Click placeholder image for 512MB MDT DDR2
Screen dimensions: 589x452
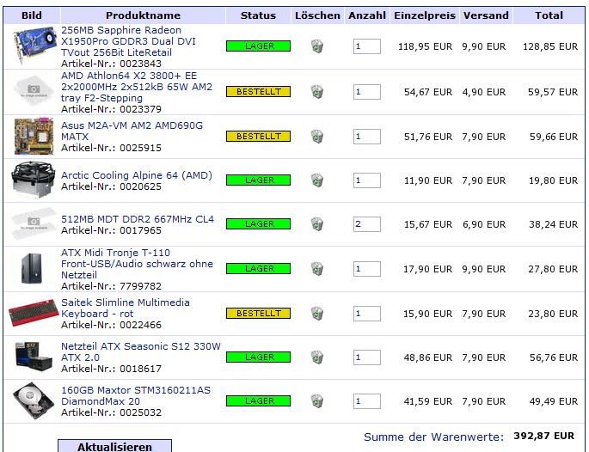[x=34, y=223]
